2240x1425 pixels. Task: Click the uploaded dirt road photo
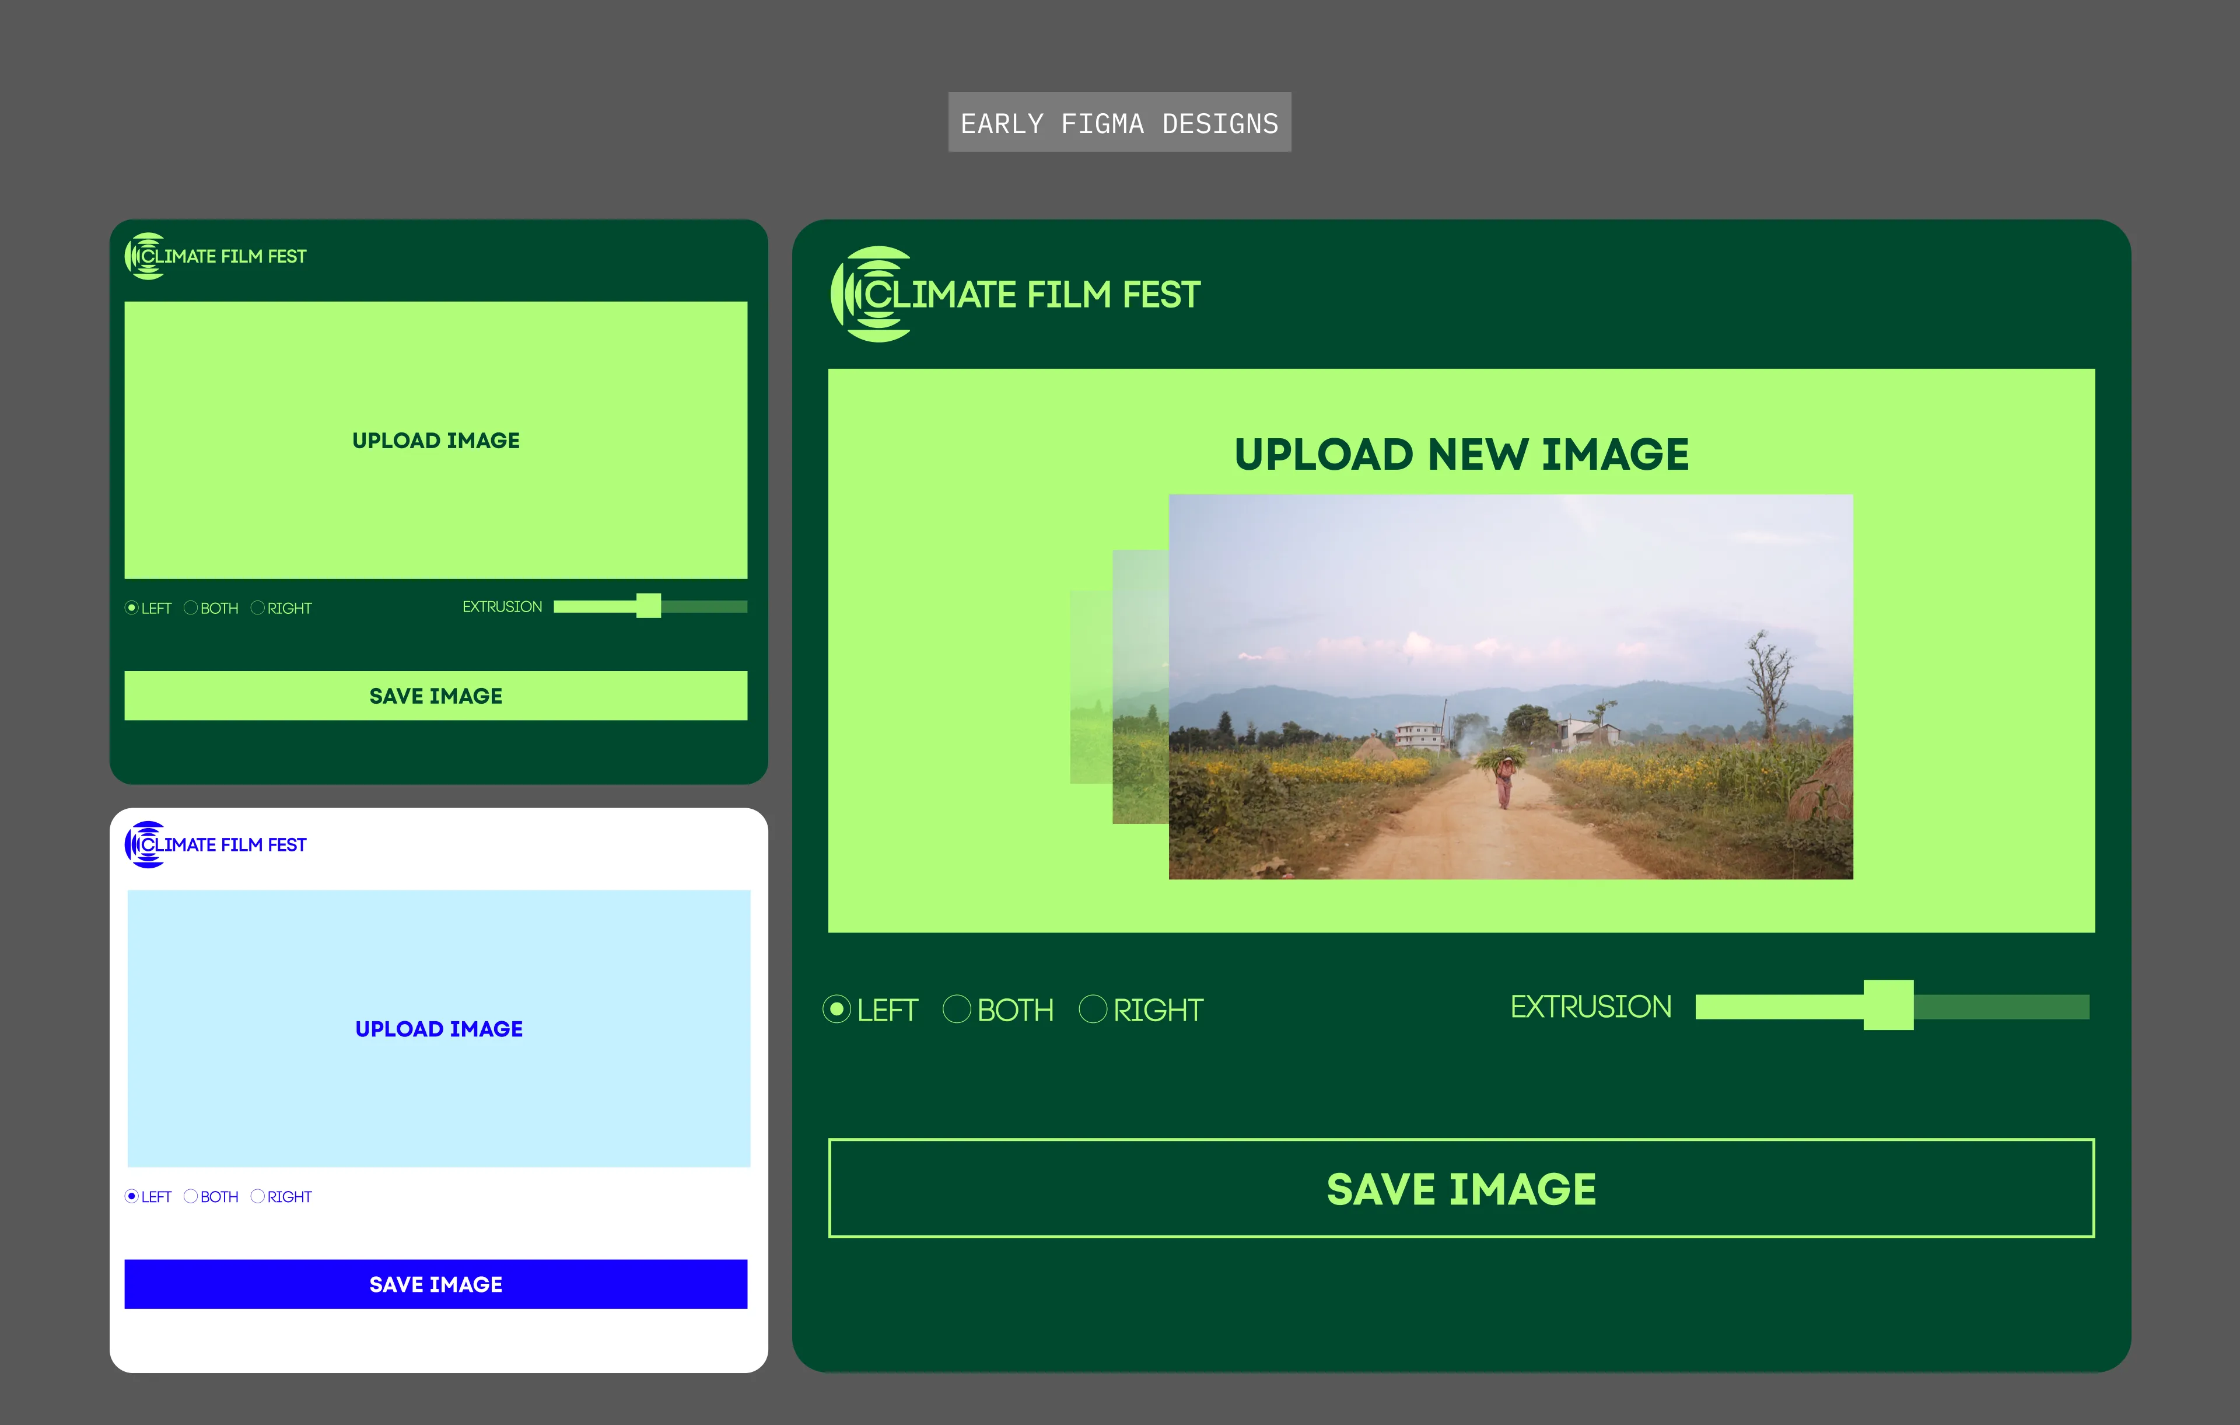point(1511,686)
